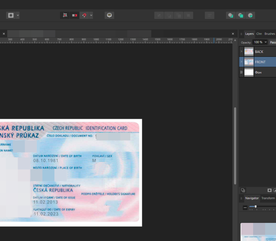The height and width of the screenshot is (241, 276).
Task: Open the Transform tab
Action: point(268,198)
